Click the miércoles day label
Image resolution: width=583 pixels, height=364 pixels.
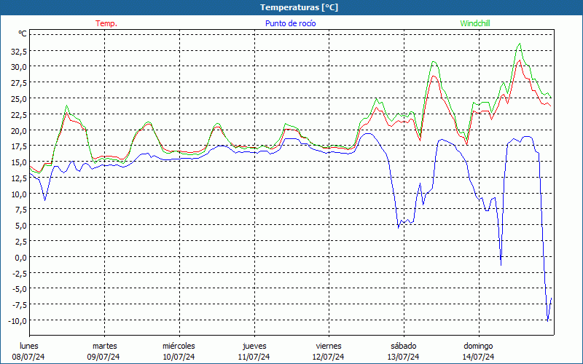click(x=179, y=346)
